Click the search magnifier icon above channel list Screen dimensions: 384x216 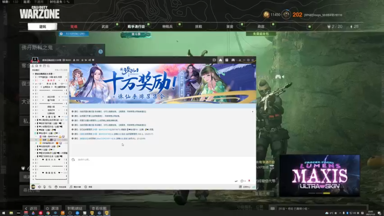[48, 66]
